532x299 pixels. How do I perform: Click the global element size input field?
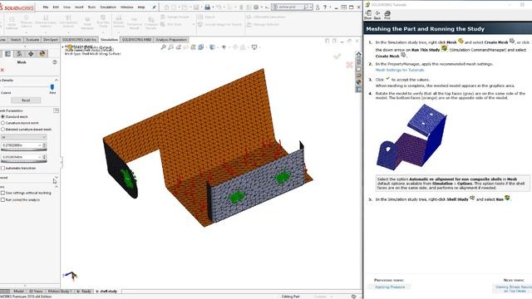point(21,145)
